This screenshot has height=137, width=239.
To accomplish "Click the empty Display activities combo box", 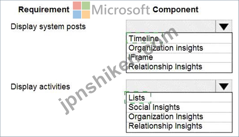I will pos(171,86).
